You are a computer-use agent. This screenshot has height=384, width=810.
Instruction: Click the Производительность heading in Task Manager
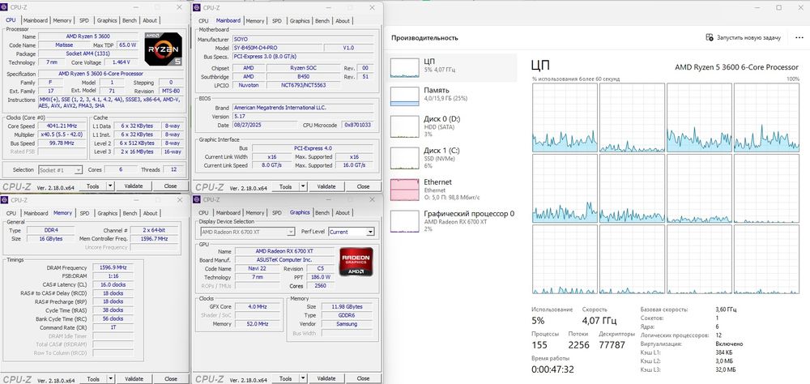pos(424,38)
